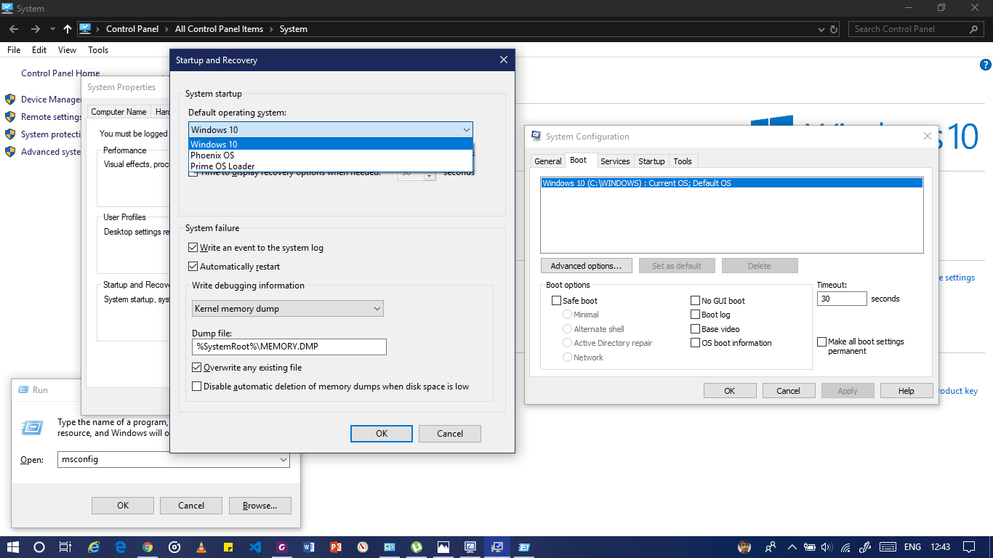
Task: Click Browse in the Run dialog
Action: coord(260,506)
